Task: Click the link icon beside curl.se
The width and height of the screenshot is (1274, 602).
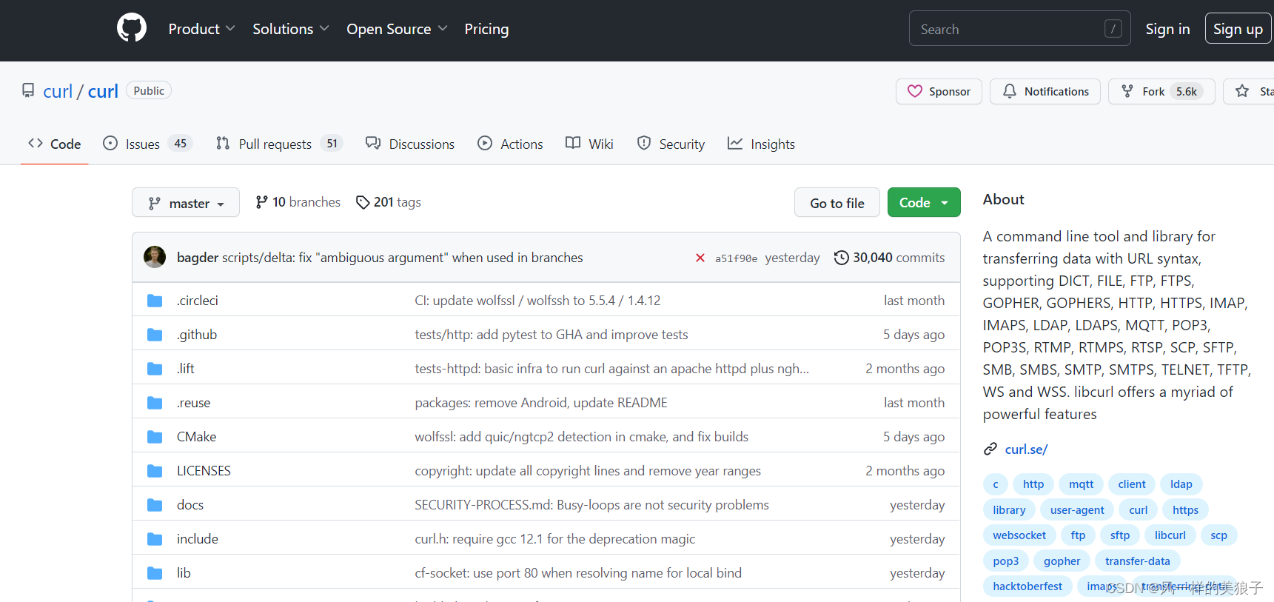Action: (990, 449)
